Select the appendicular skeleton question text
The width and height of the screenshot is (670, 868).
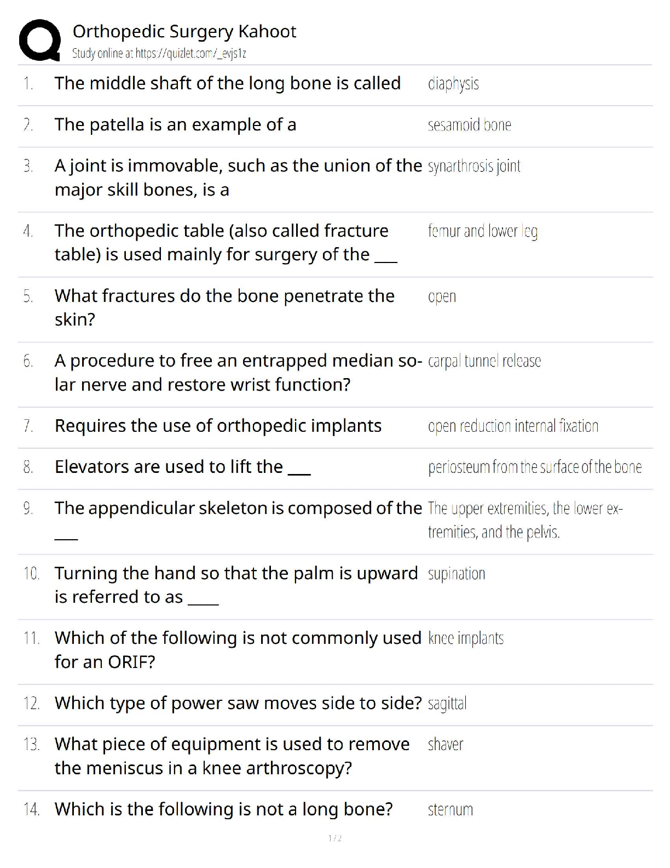238,509
